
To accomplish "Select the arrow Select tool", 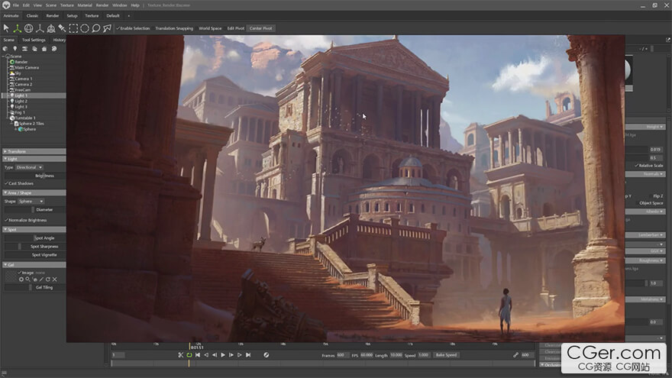I will point(6,28).
